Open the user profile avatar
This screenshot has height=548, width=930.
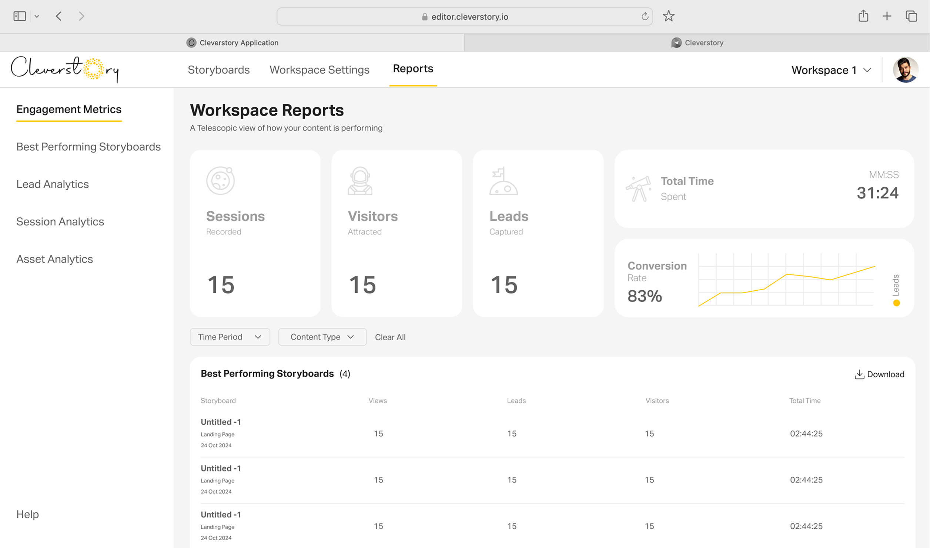[x=906, y=70]
